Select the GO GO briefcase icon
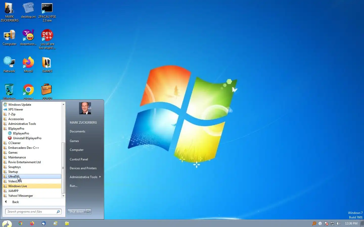 pyautogui.click(x=47, y=92)
